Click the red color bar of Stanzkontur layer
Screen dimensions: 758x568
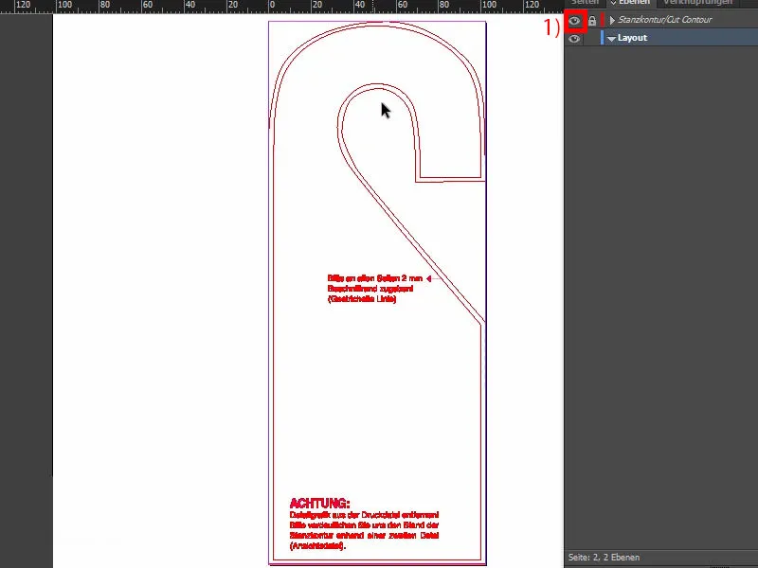point(603,20)
